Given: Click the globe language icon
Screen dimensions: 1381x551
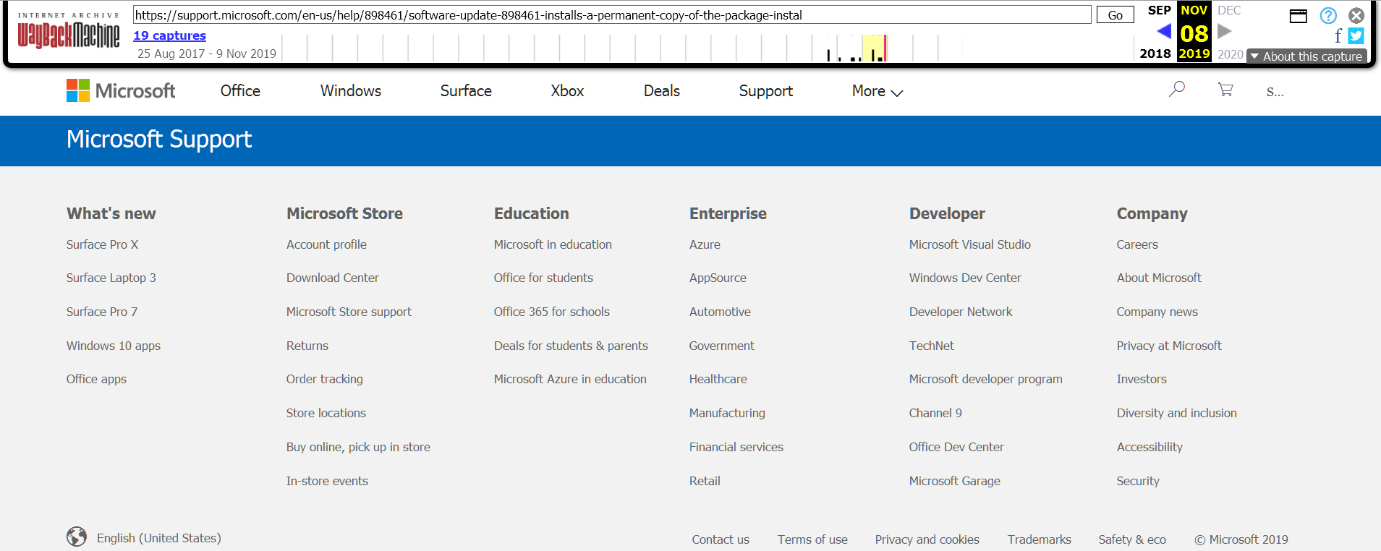Looking at the screenshot, I should (x=77, y=537).
